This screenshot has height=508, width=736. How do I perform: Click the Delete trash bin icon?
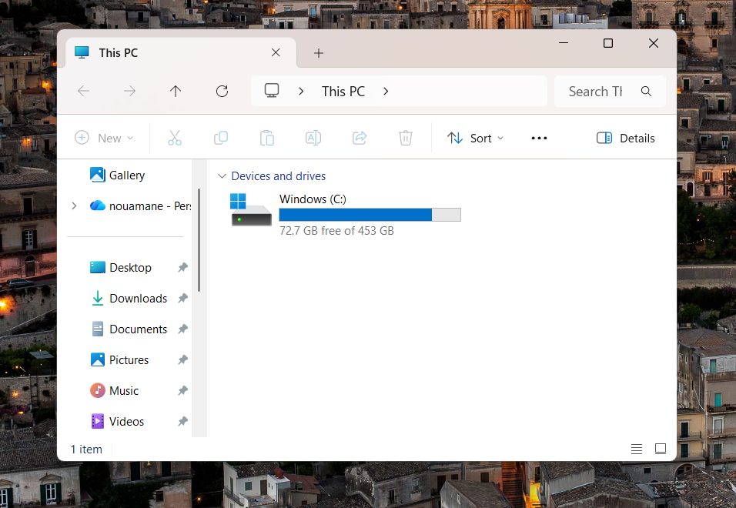(406, 138)
